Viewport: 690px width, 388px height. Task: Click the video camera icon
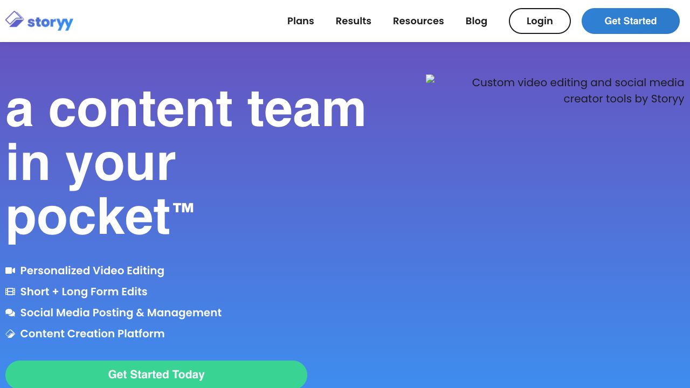(10, 271)
